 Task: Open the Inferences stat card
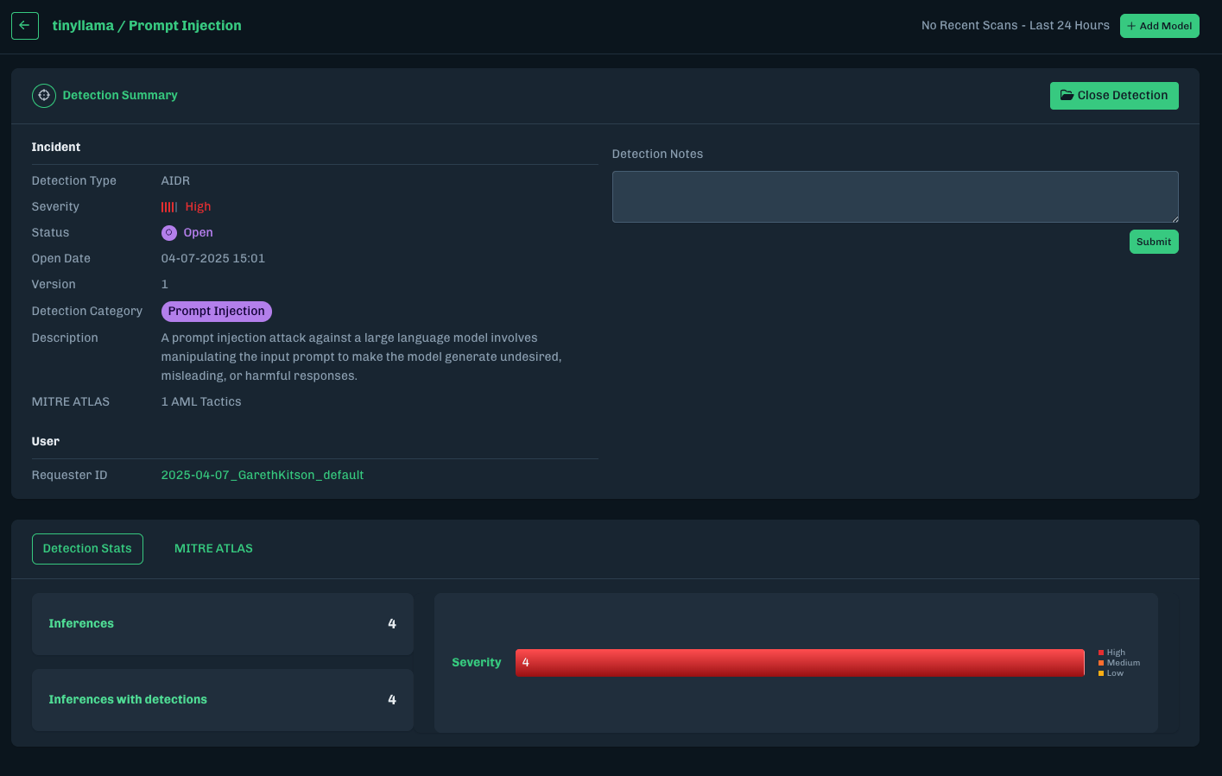223,624
